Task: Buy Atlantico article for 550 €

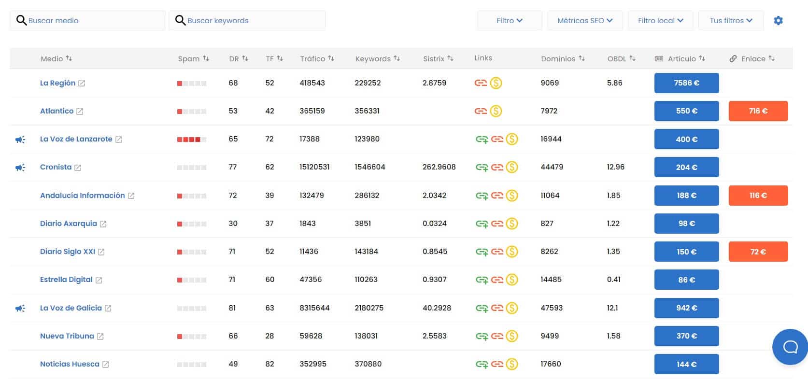Action: pos(686,111)
